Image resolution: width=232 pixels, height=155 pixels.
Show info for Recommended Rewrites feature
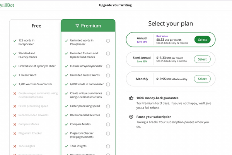(x=108, y=115)
